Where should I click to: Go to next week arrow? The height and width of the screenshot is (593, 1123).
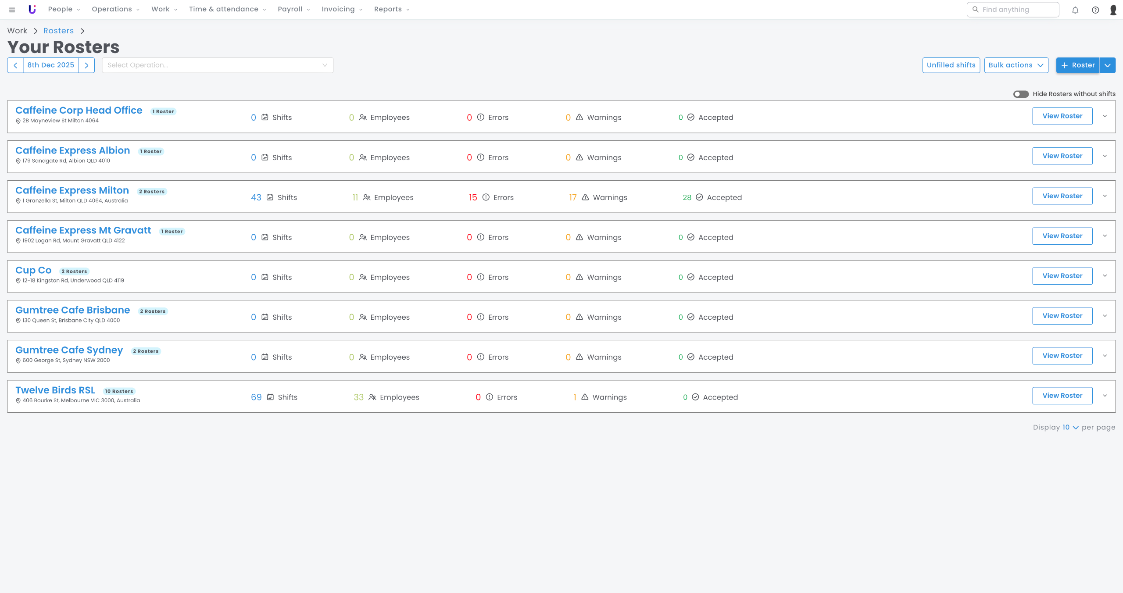click(x=86, y=65)
